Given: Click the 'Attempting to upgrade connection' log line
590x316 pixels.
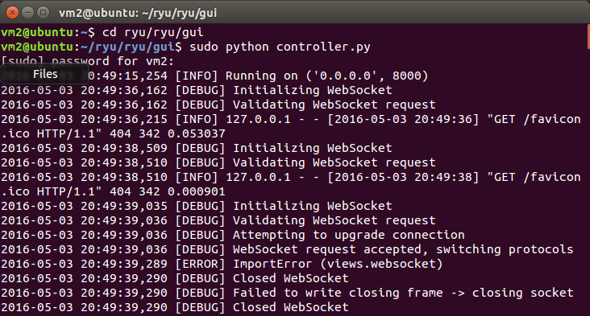Looking at the screenshot, I should tap(233, 235).
